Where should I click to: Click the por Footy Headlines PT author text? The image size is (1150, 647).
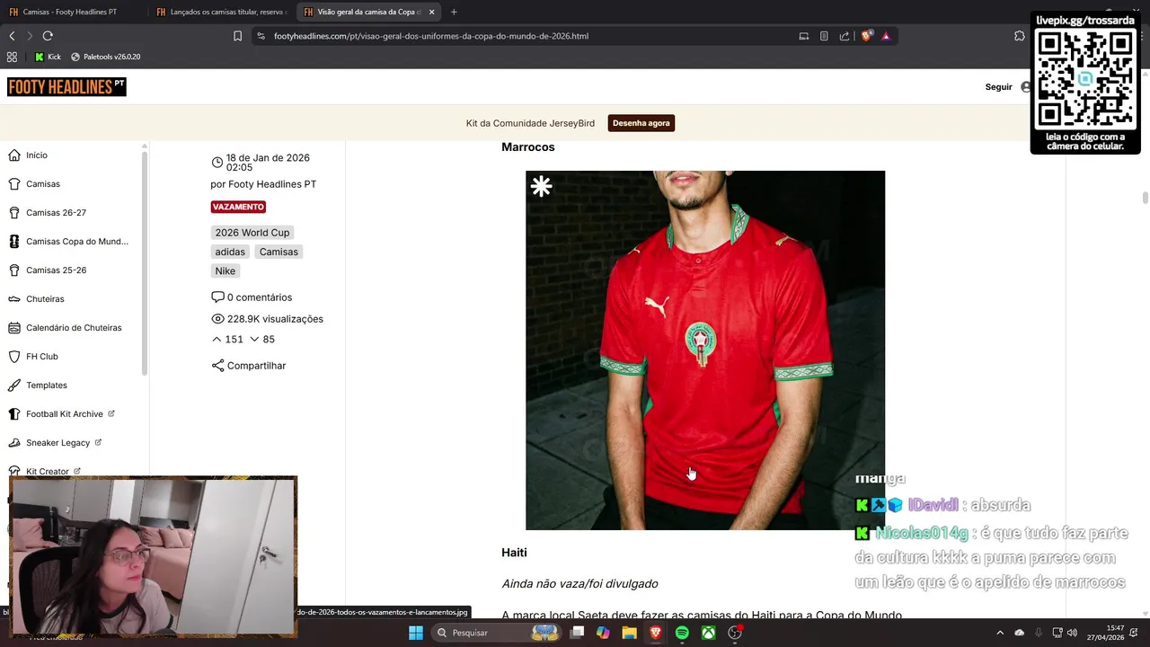263,184
